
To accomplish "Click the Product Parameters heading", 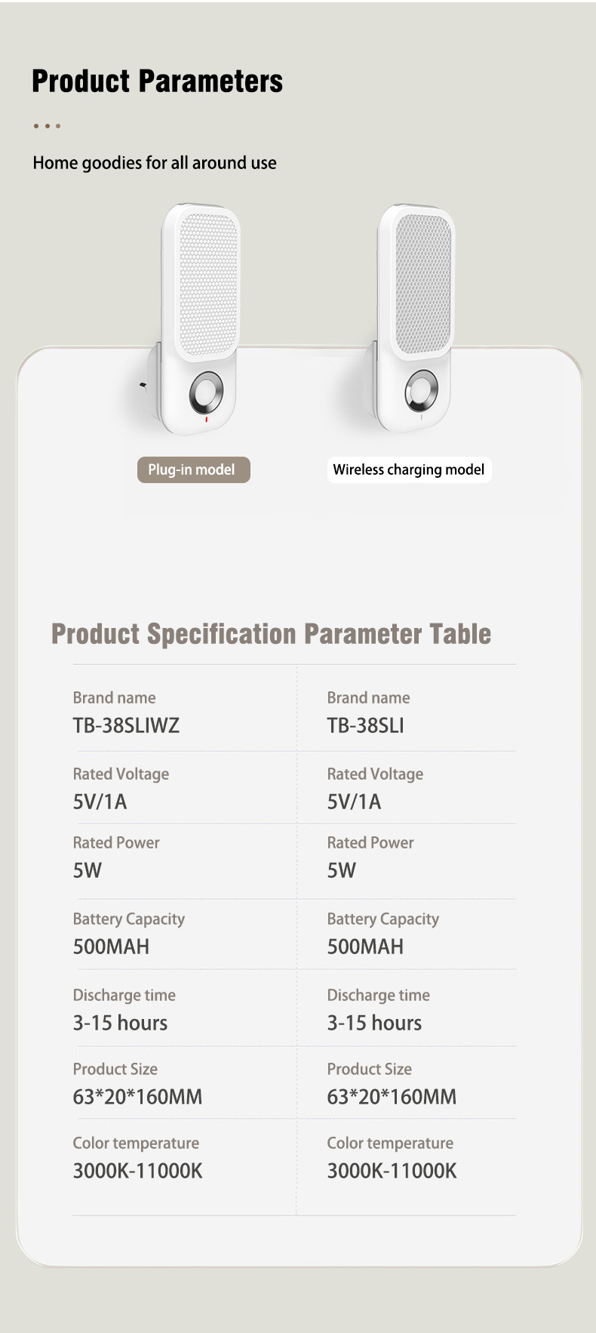I will click(158, 81).
